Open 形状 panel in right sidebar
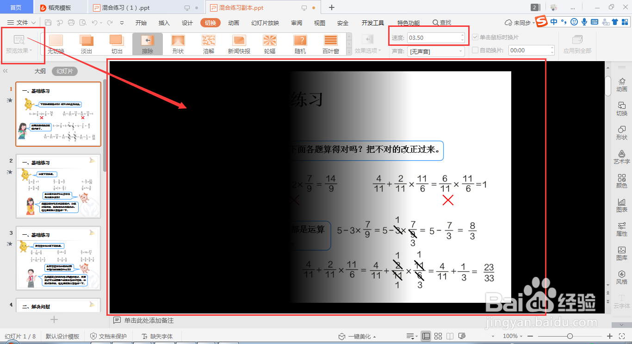Viewport: 632px width, 344px height. [x=622, y=133]
